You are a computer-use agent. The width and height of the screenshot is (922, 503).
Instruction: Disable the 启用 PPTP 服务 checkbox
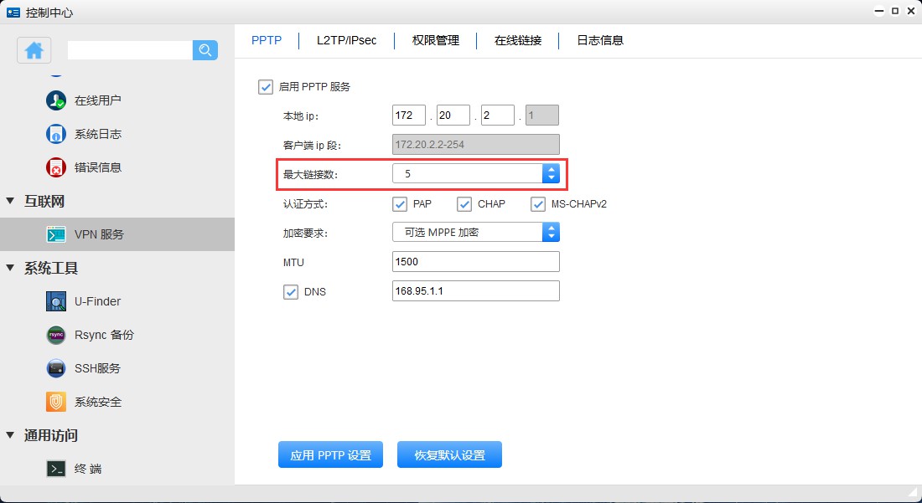coord(266,86)
